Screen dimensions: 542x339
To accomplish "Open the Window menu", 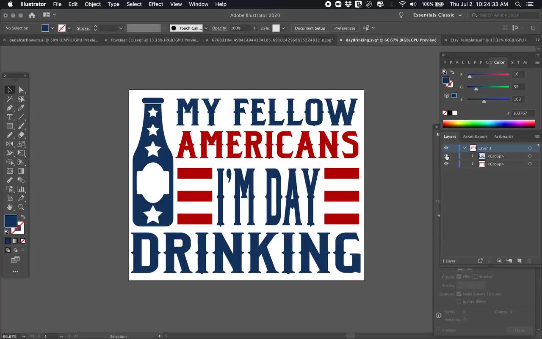I will point(198,4).
